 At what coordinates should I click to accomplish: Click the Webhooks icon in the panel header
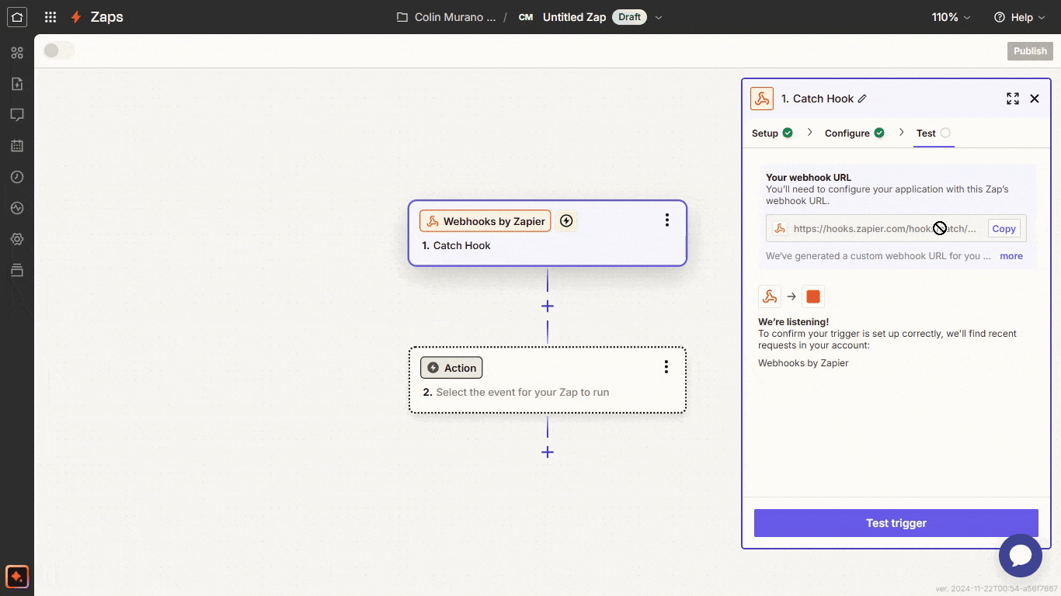pos(762,99)
